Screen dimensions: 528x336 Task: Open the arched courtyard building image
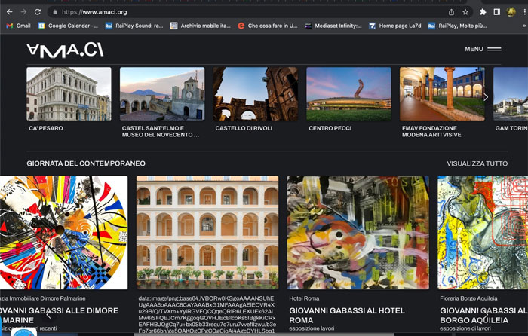coord(207,232)
